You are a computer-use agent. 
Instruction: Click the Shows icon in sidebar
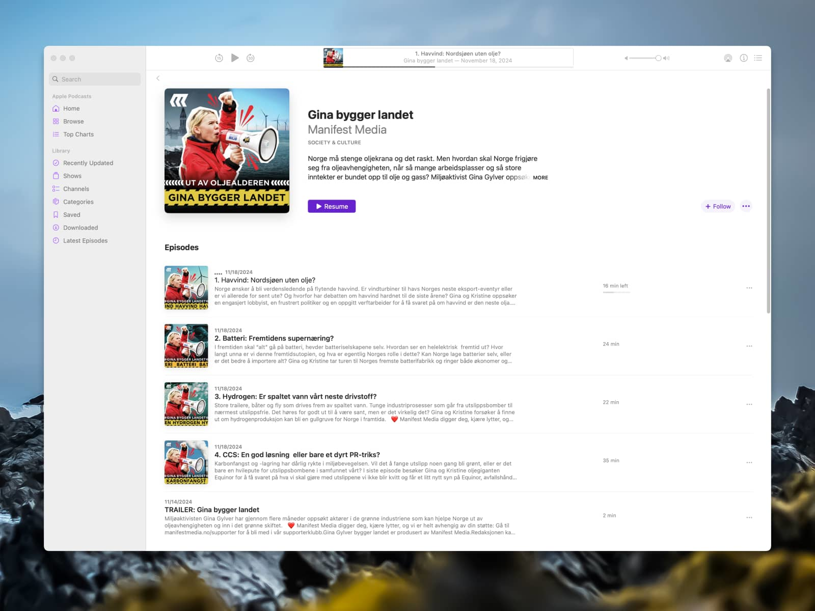[56, 176]
